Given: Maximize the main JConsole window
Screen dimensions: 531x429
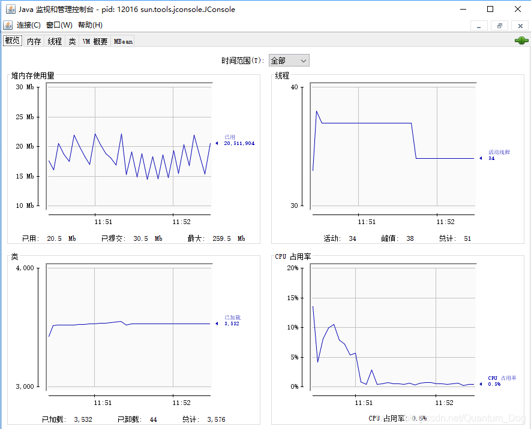Looking at the screenshot, I should click(490, 9).
